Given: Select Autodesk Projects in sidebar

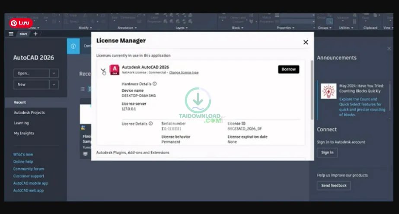Looking at the screenshot, I should [x=29, y=112].
